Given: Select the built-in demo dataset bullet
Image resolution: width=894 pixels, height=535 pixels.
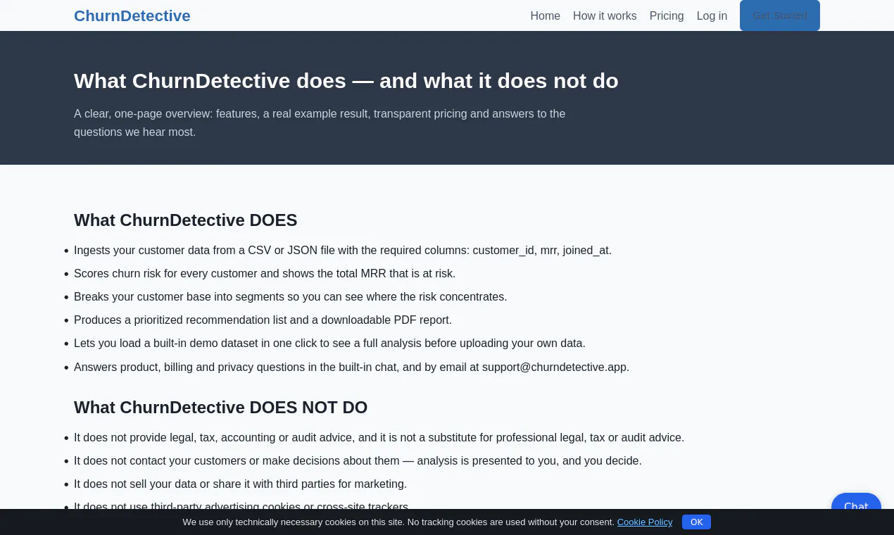Looking at the screenshot, I should [x=329, y=343].
